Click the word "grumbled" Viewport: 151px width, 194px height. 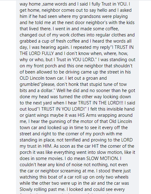pyautogui.click(x=30, y=85)
